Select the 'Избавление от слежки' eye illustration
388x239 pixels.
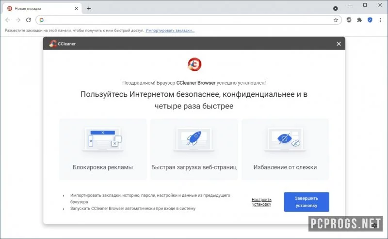pos(285,139)
